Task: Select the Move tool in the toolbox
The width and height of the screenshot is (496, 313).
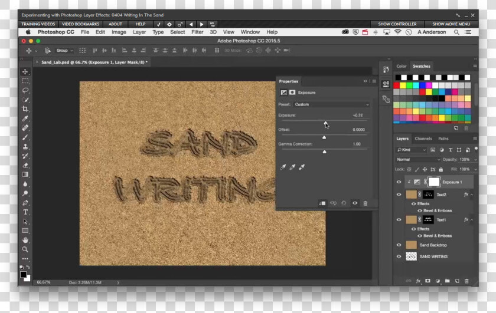Action: click(25, 72)
